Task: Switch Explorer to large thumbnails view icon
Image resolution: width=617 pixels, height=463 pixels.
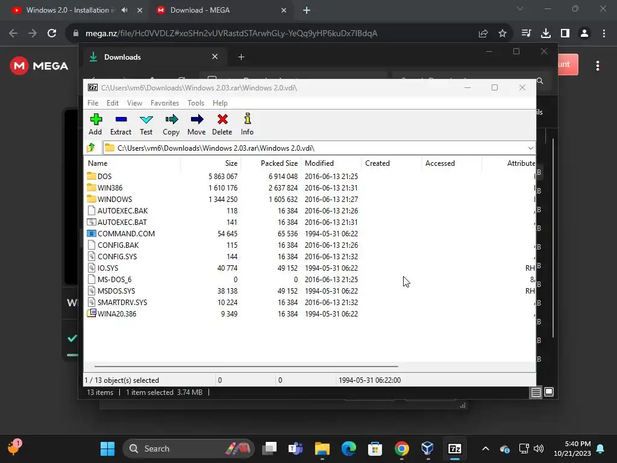Action: 549,392
